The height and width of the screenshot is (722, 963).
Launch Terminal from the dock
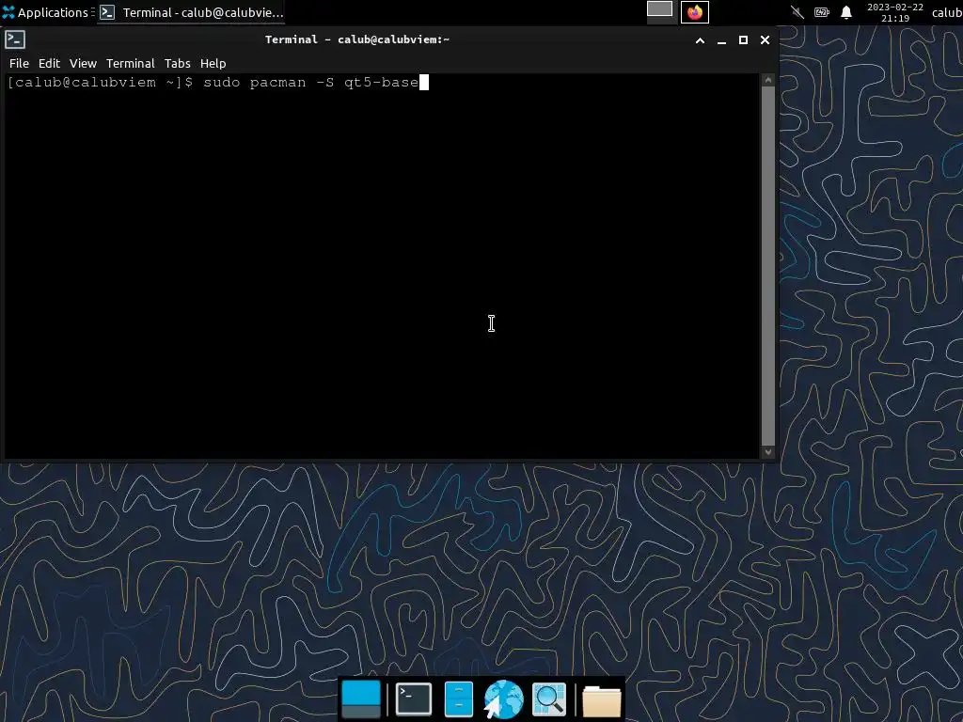414,698
